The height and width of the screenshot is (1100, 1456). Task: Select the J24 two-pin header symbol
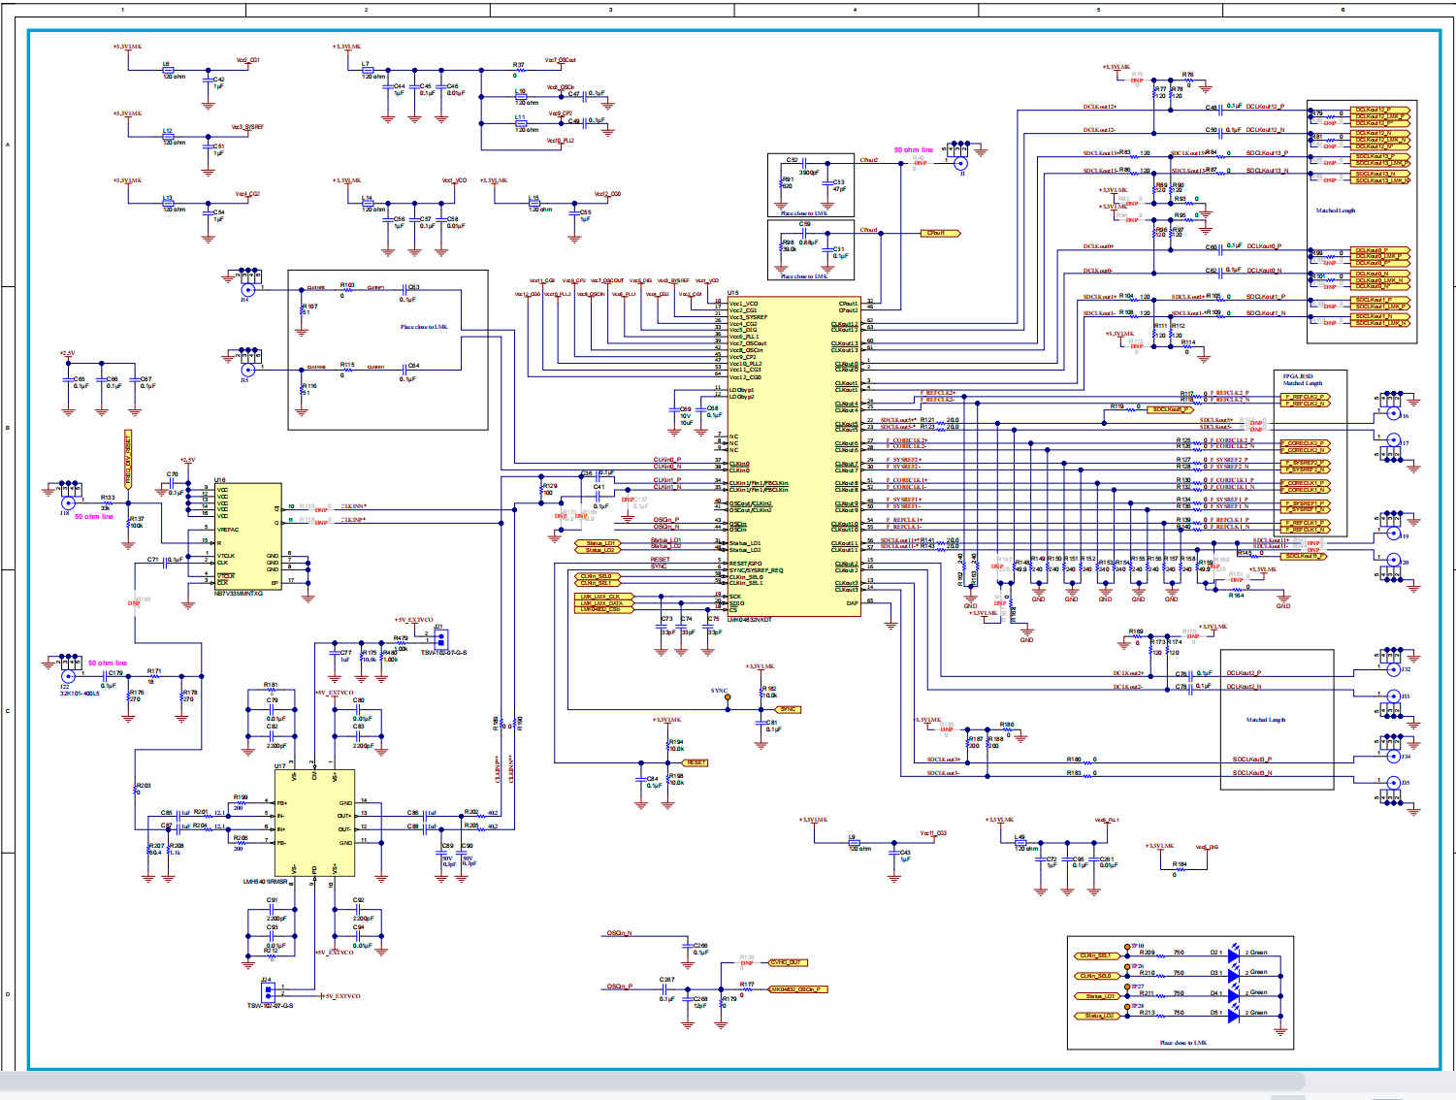click(x=269, y=991)
